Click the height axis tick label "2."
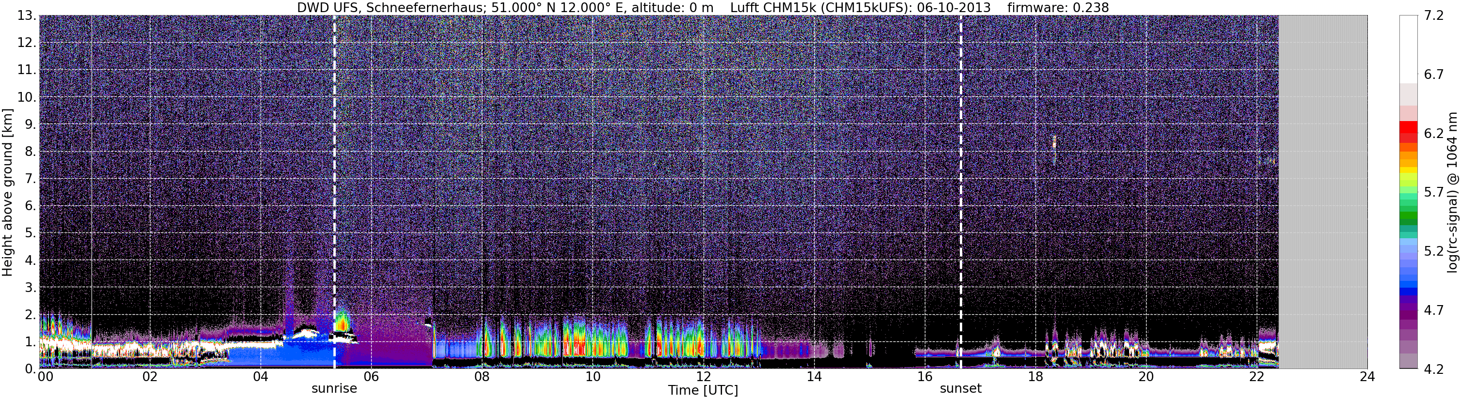Viewport: 1462px width, 400px height. 31,315
